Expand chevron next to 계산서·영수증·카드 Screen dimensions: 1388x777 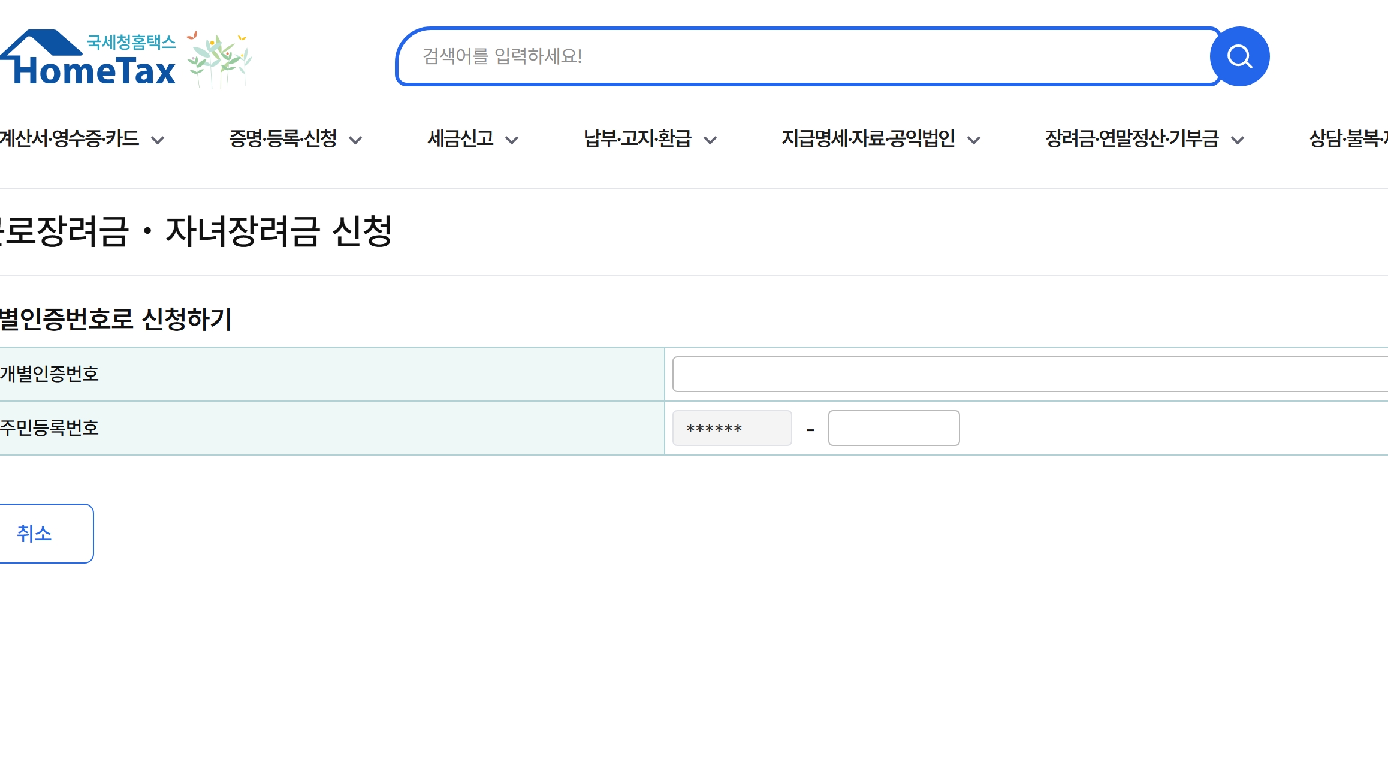coord(158,140)
